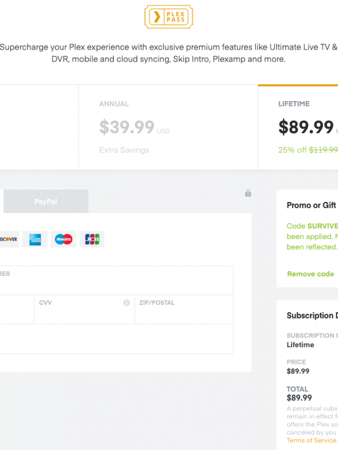Click the Promo or Gift heading
The width and height of the screenshot is (338, 450).
(312, 205)
